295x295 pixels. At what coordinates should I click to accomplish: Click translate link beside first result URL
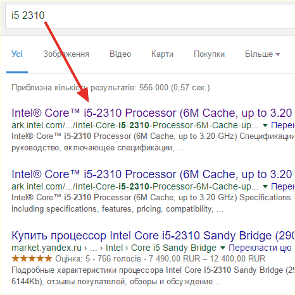pos(283,125)
